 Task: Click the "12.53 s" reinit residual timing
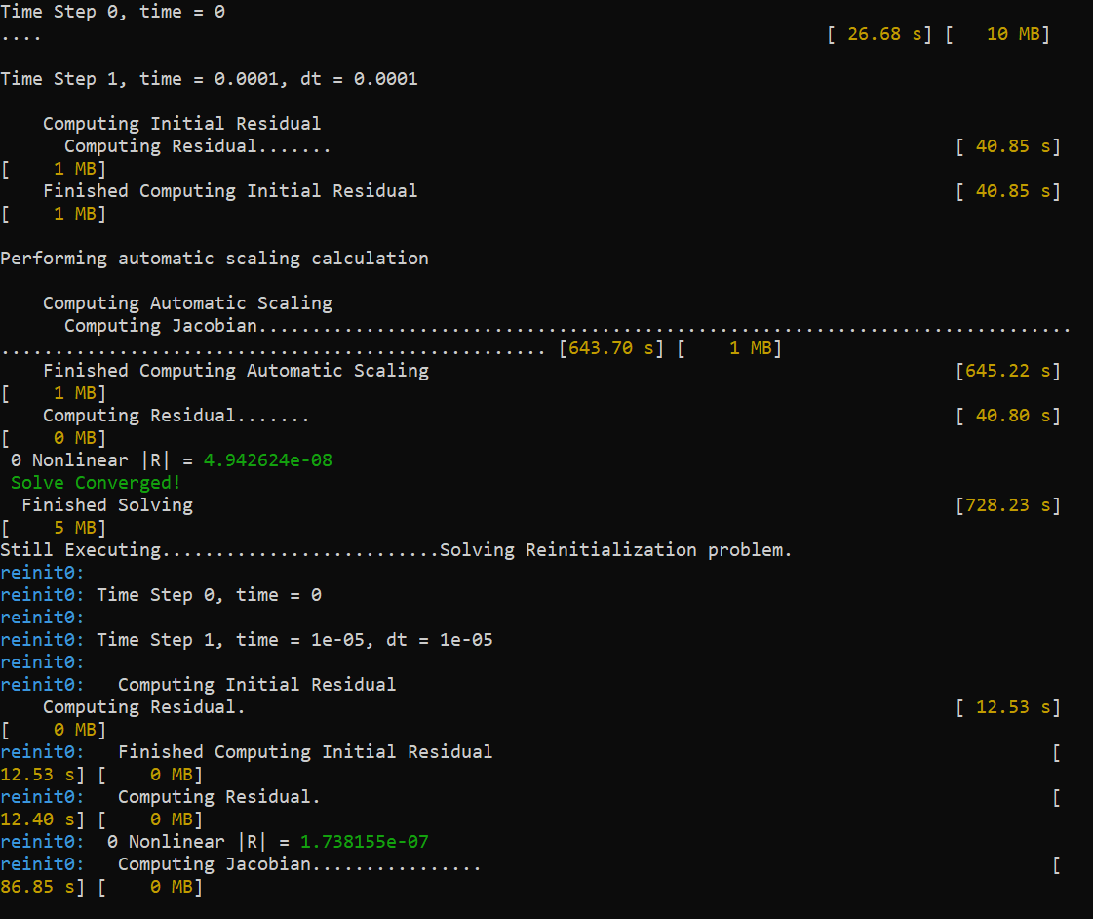click(1017, 706)
